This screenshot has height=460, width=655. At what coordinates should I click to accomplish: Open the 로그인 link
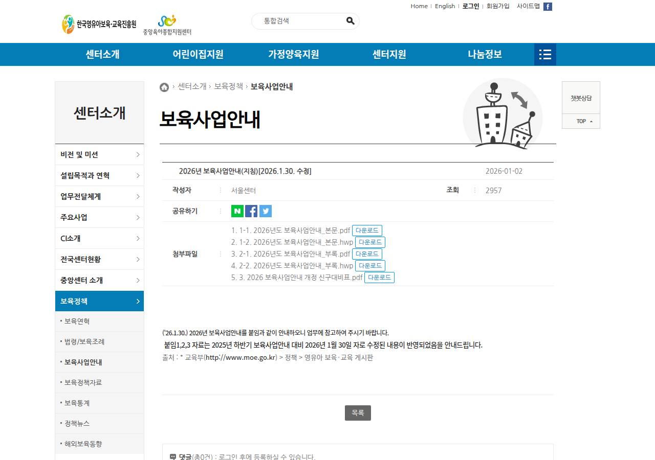pyautogui.click(x=471, y=6)
